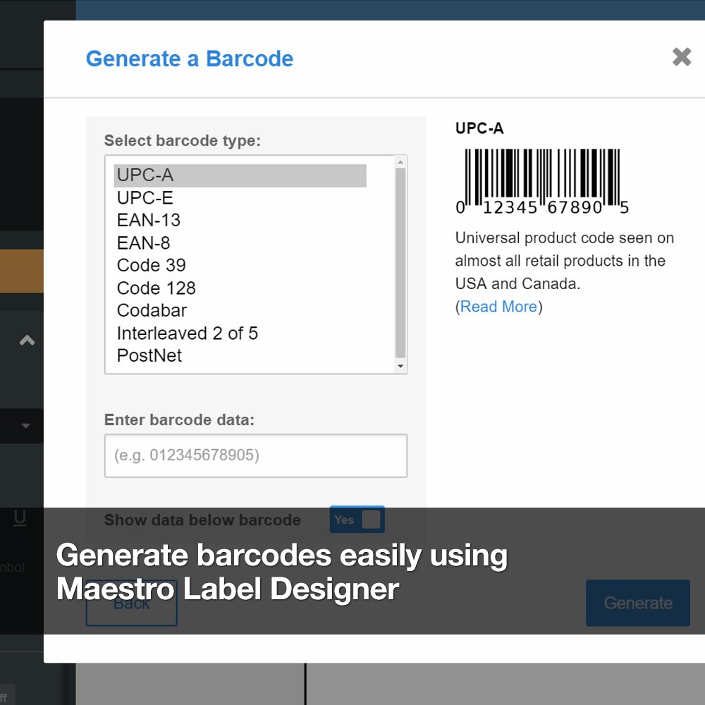The image size is (705, 705).
Task: Click the barcode list scroll up arrow
Action: tap(400, 162)
